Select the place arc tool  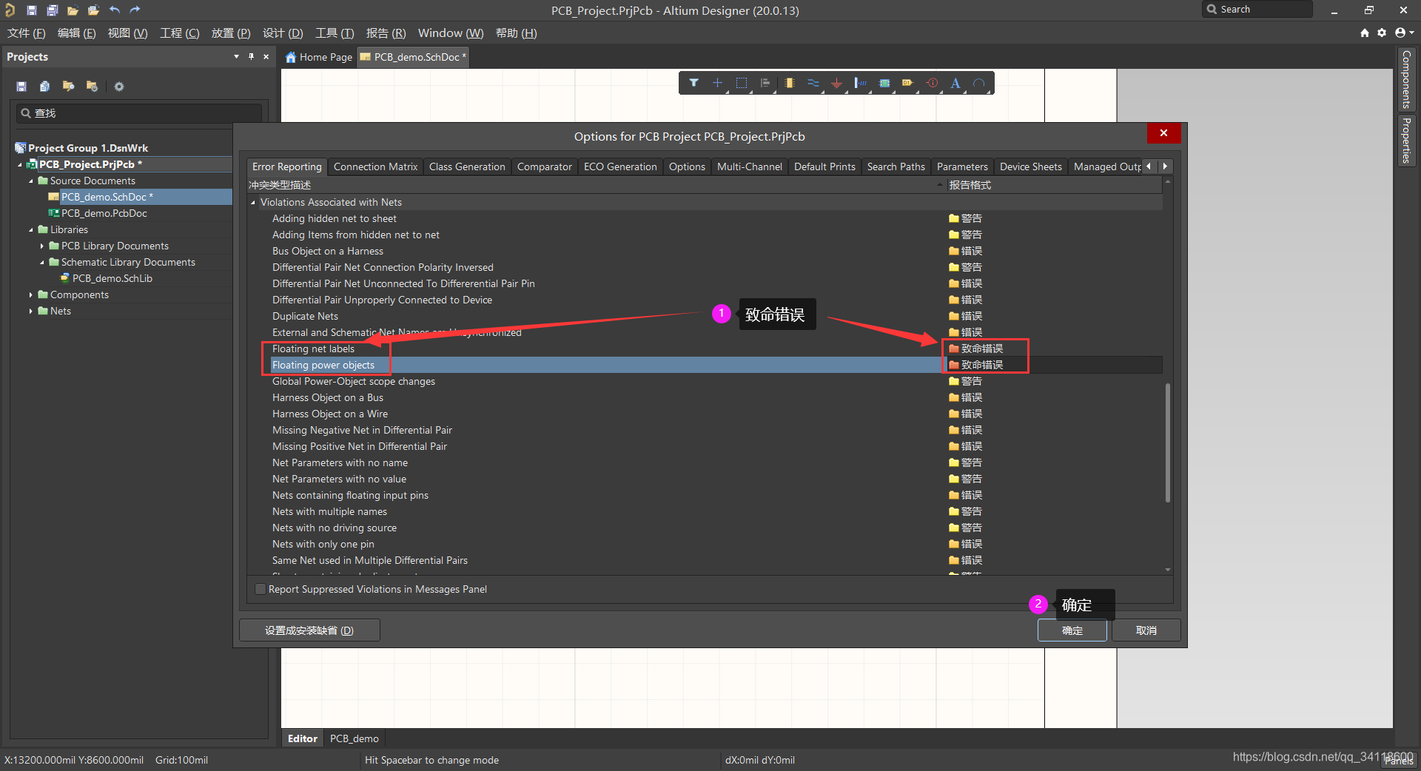pos(979,83)
